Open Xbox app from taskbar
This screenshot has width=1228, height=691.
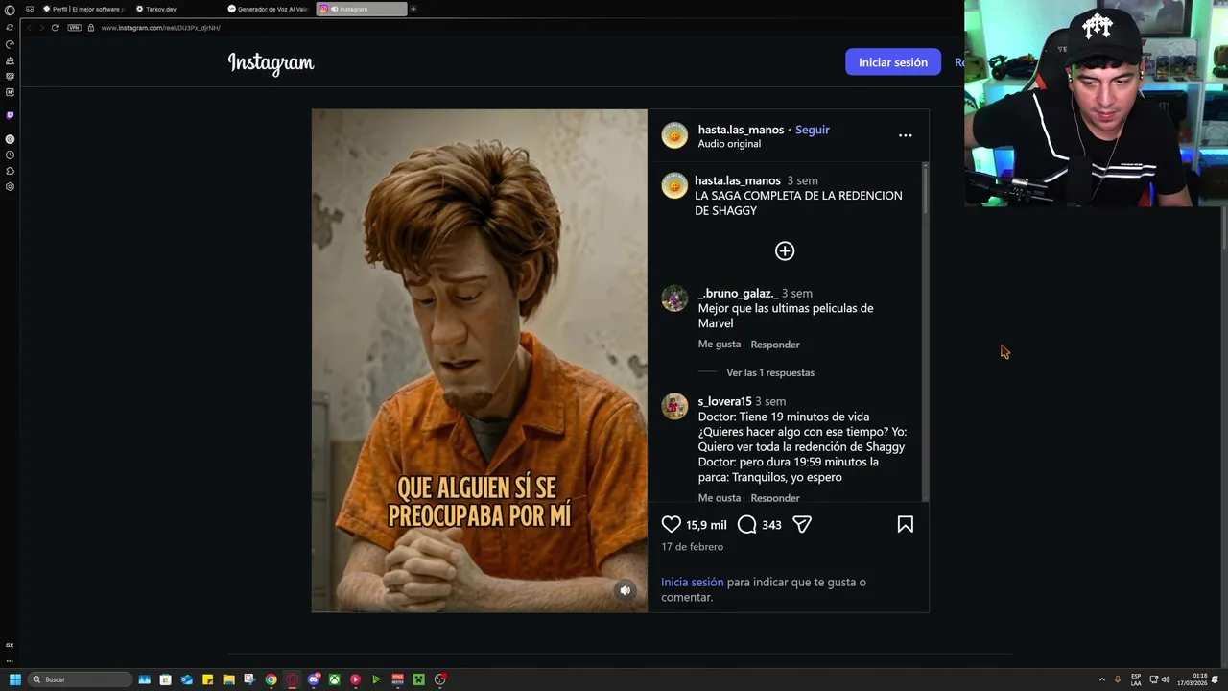(334, 679)
